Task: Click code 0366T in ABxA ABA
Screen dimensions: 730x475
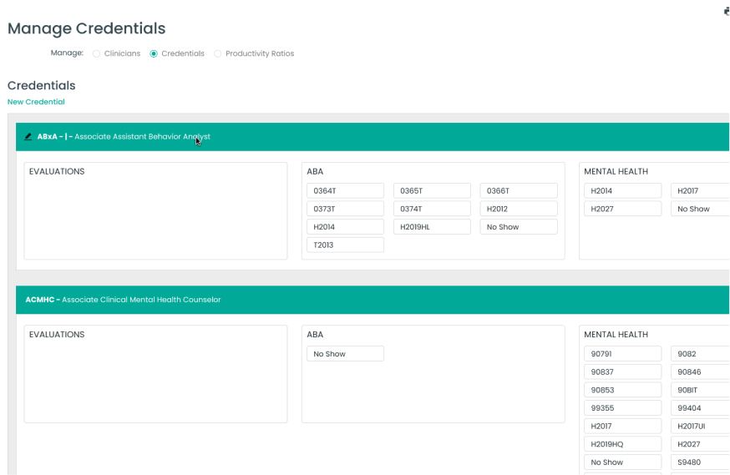Action: (519, 190)
